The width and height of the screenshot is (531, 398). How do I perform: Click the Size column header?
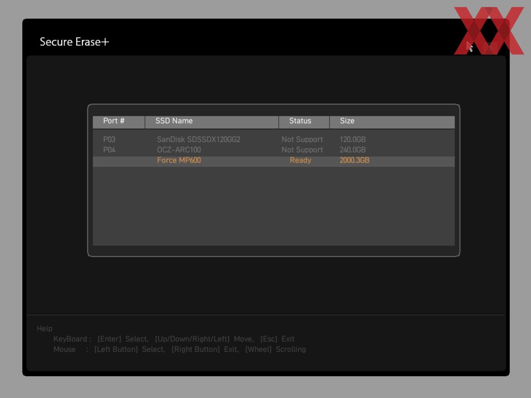[x=392, y=122]
